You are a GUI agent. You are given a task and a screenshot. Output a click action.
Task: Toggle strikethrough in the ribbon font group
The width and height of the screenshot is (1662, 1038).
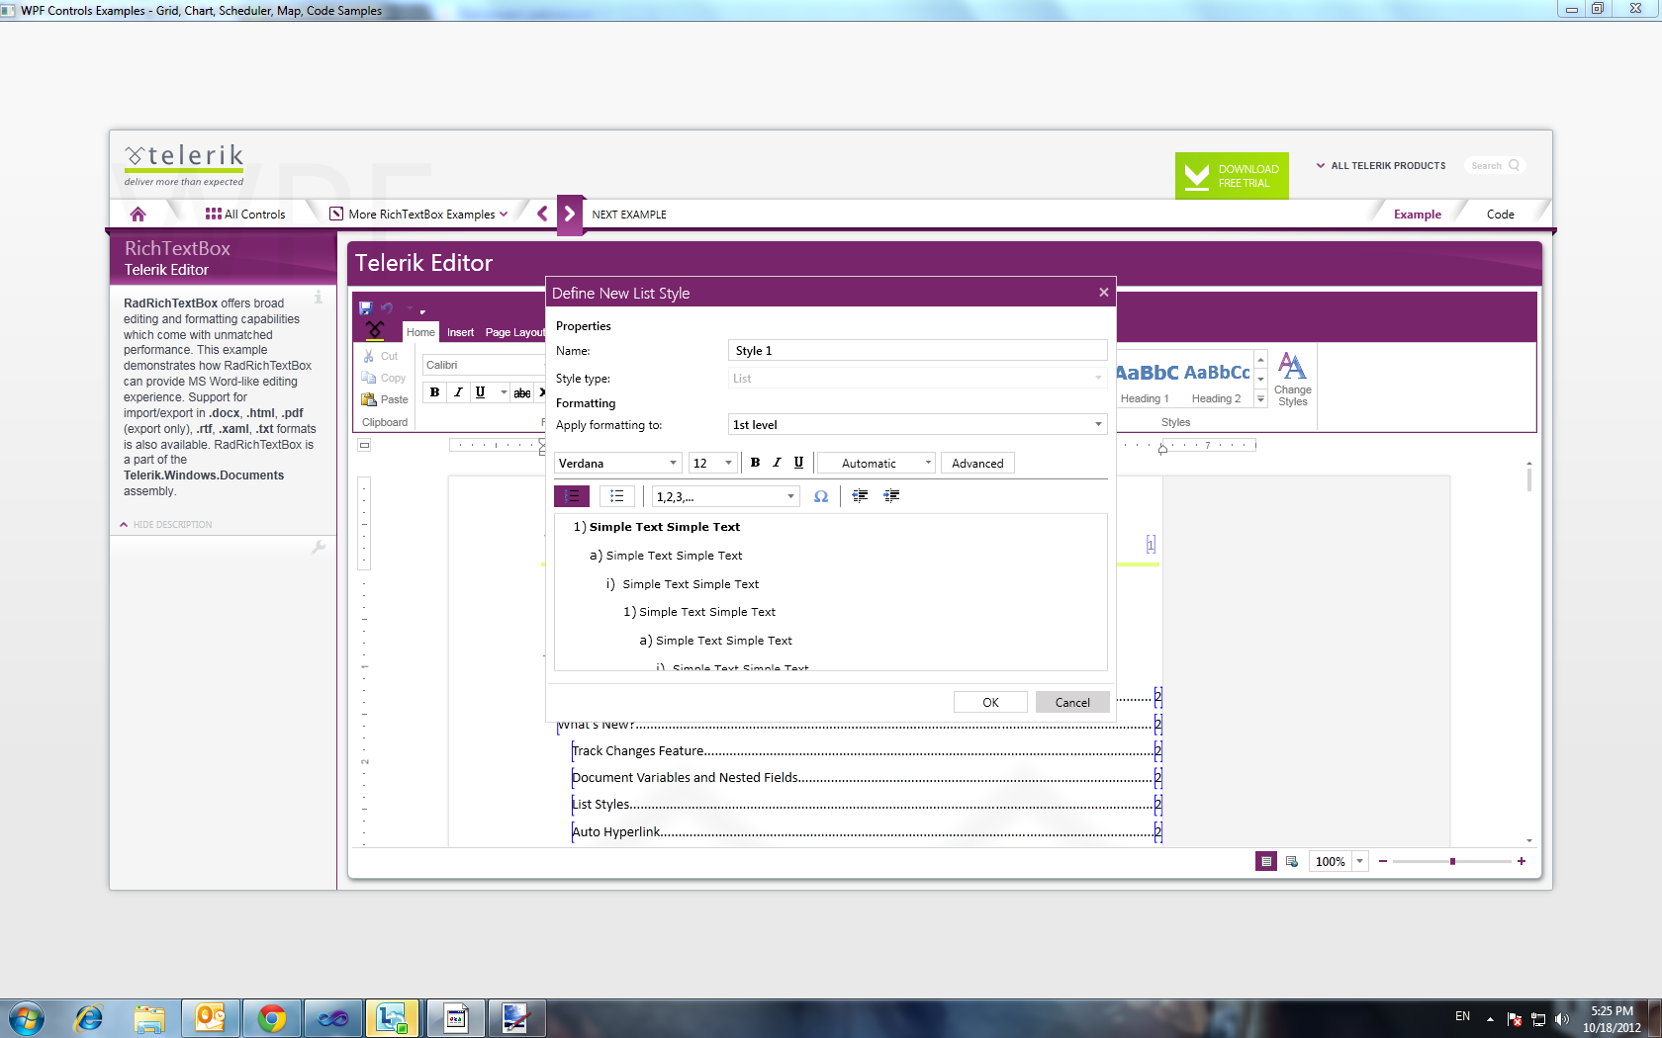(522, 392)
